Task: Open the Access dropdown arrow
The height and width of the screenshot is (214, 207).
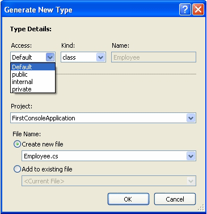Action: (x=50, y=57)
